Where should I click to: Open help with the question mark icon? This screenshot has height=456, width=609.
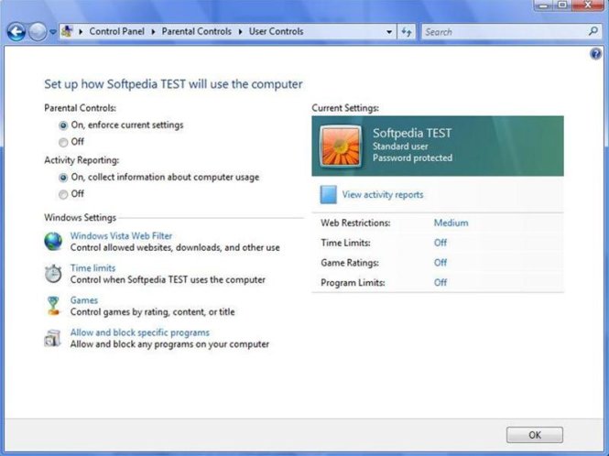tap(595, 54)
